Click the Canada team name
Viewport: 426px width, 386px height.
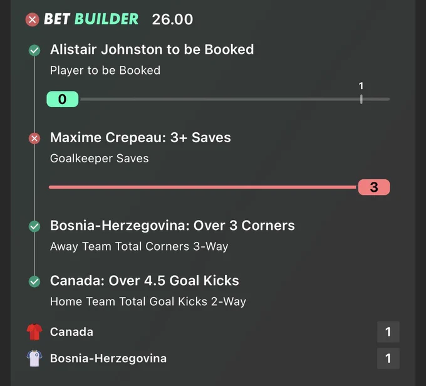point(71,332)
